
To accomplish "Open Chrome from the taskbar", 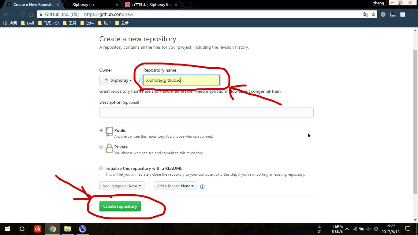I will tap(53, 229).
